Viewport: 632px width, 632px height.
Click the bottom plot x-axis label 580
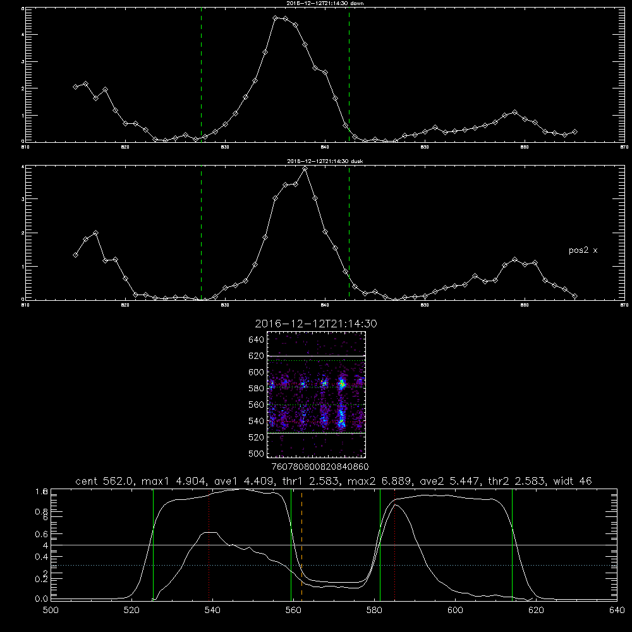pyautogui.click(x=374, y=611)
